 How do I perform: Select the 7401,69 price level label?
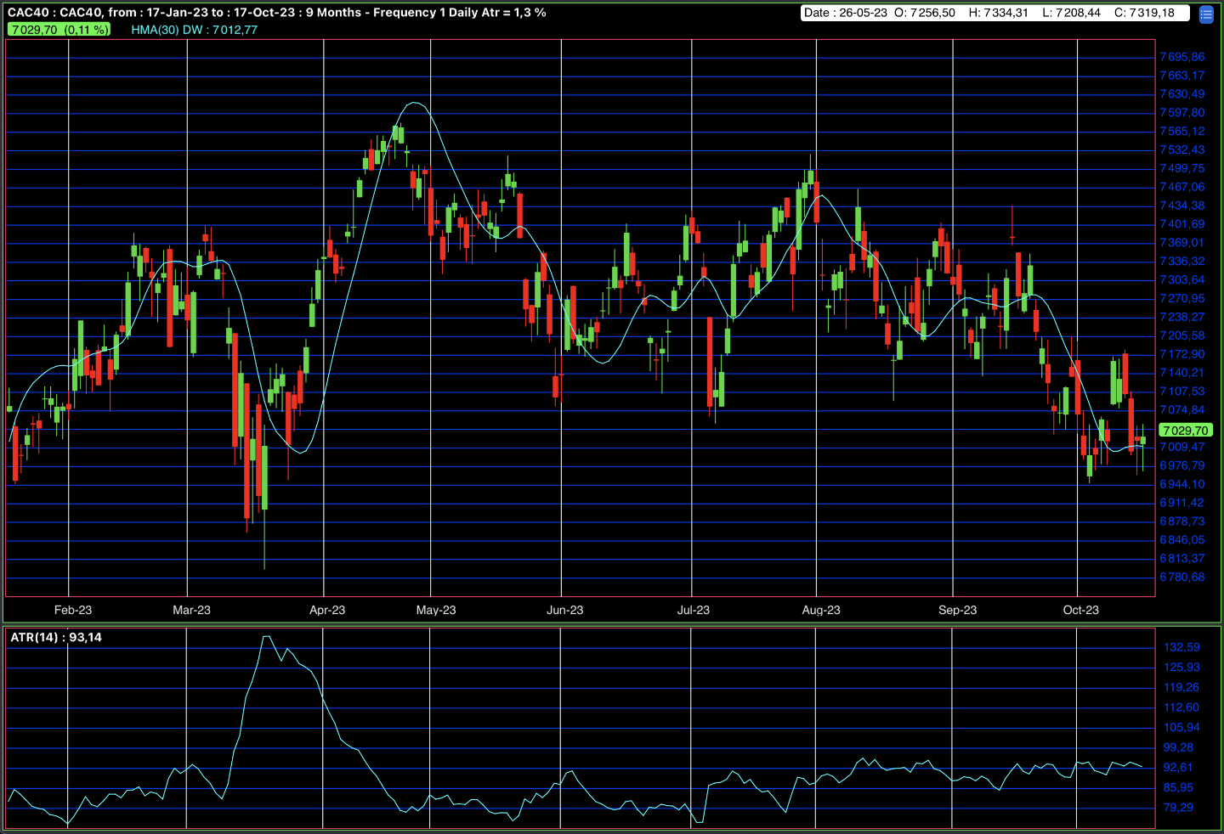(1182, 224)
